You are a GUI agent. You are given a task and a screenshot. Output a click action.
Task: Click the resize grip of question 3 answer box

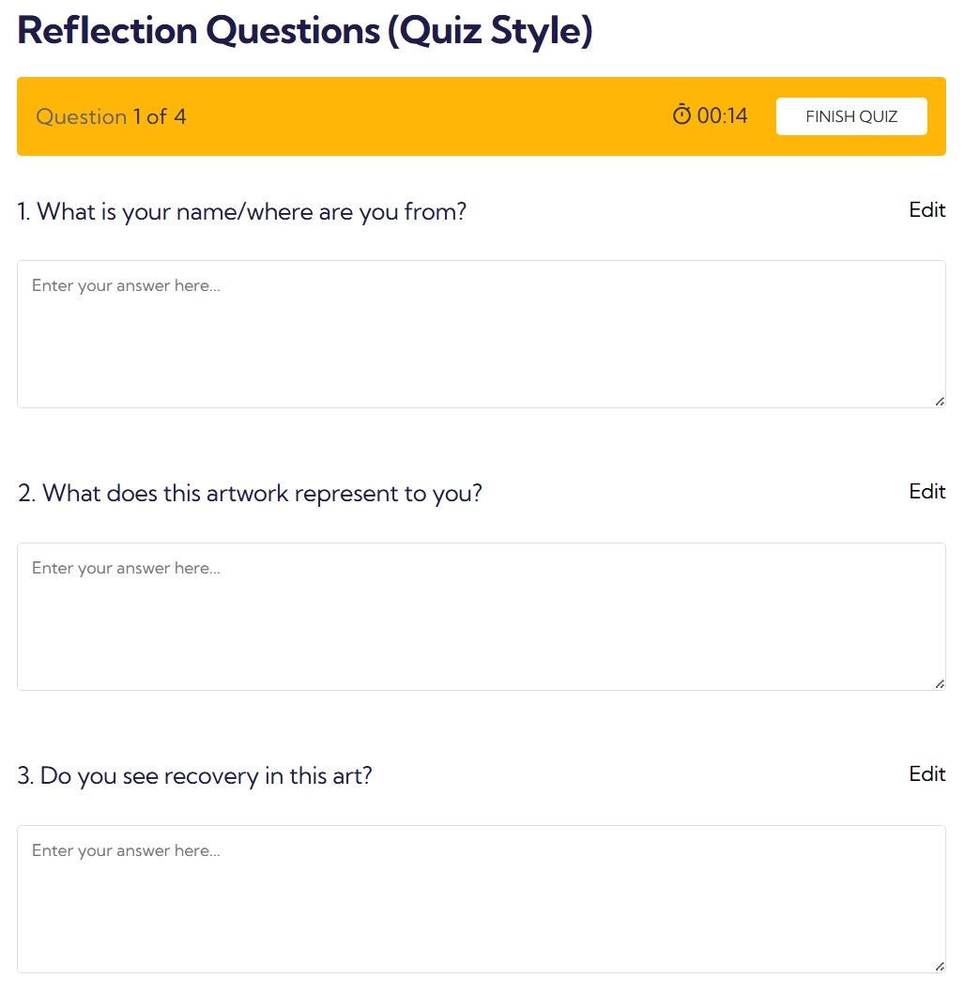pos(939,966)
